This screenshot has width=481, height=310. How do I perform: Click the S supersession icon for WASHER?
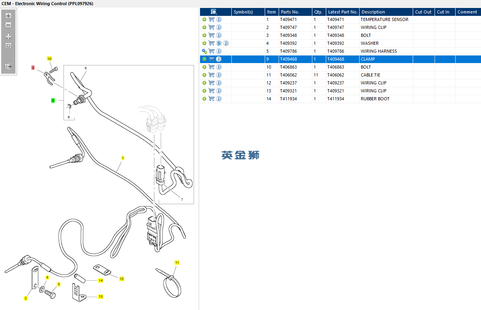coord(219,43)
